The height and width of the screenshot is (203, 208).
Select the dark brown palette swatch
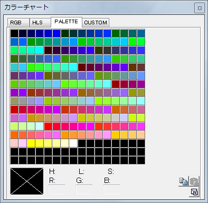click(x=133, y=67)
